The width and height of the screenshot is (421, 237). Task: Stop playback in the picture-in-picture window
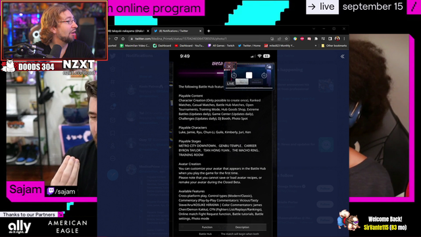point(249,75)
